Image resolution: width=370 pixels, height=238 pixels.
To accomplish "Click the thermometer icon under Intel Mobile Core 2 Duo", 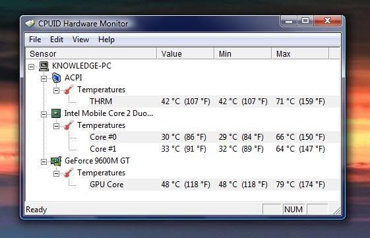I will point(69,125).
